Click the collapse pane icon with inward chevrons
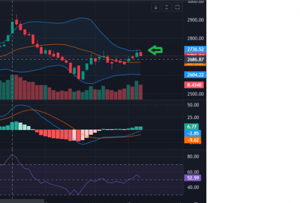The height and width of the screenshot is (203, 300). pyautogui.click(x=167, y=7)
